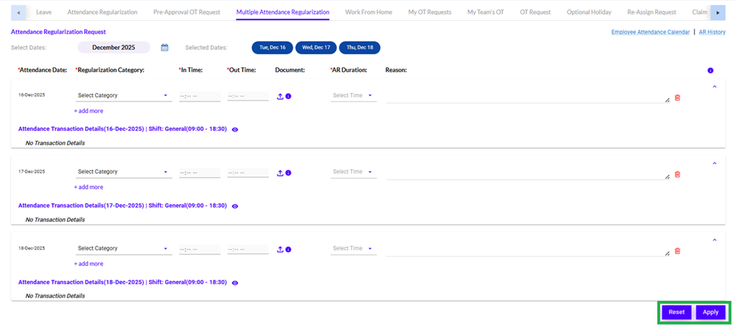
Task: Switch to the Work From Home tab
Action: (x=369, y=12)
